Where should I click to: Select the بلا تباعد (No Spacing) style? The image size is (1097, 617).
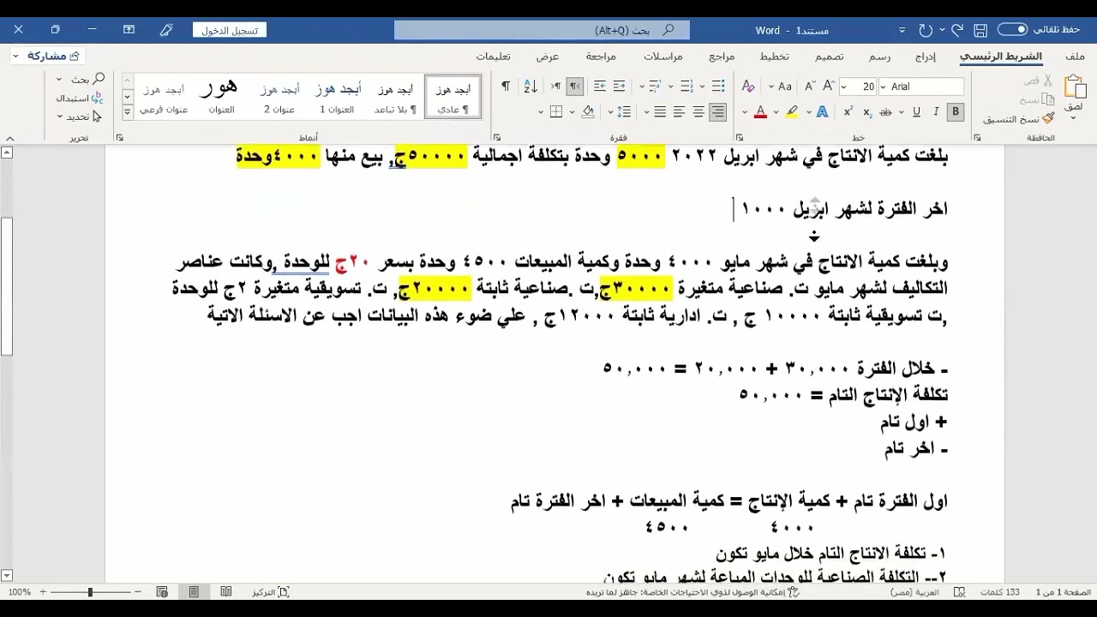[x=395, y=97]
